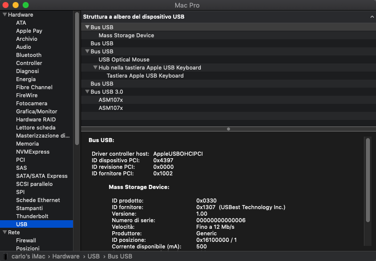Open the Controller entry
This screenshot has width=376, height=261.
point(29,63)
